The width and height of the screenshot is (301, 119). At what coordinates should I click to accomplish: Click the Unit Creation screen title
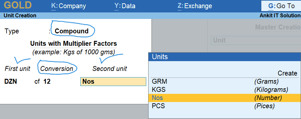20,16
